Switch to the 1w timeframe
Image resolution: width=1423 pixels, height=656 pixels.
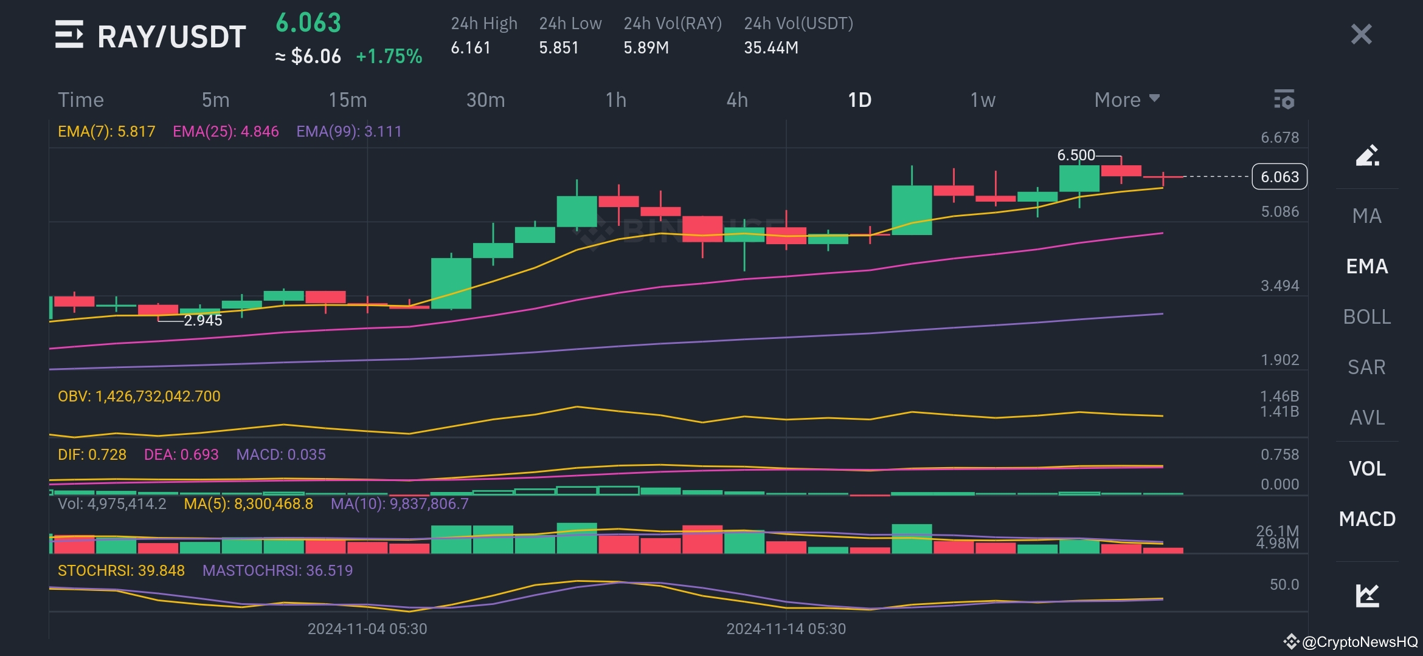982,100
